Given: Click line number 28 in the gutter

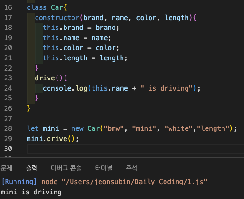Looking at the screenshot, I should pyautogui.click(x=8, y=128).
